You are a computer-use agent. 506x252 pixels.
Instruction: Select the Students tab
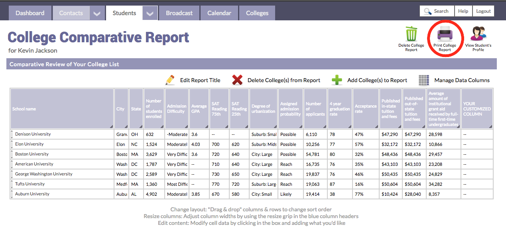pos(124,13)
